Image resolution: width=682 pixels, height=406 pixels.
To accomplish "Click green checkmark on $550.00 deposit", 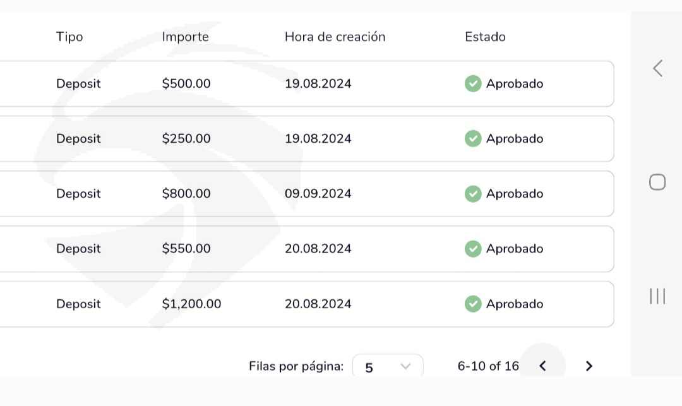I will pyautogui.click(x=473, y=249).
